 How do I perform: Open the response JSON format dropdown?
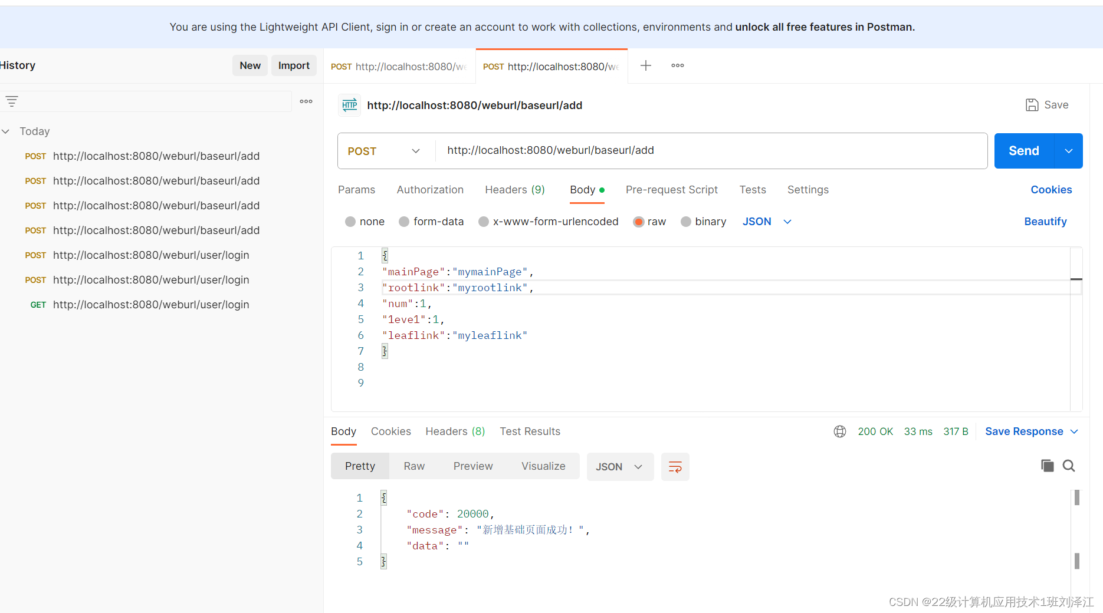[620, 467]
